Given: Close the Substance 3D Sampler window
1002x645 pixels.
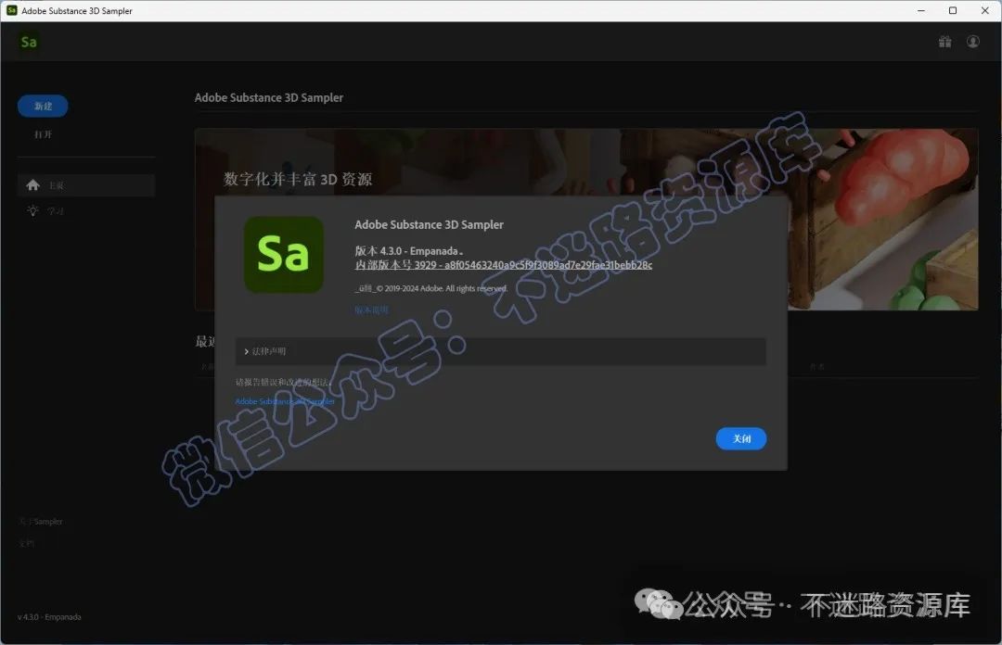Looking at the screenshot, I should [984, 10].
